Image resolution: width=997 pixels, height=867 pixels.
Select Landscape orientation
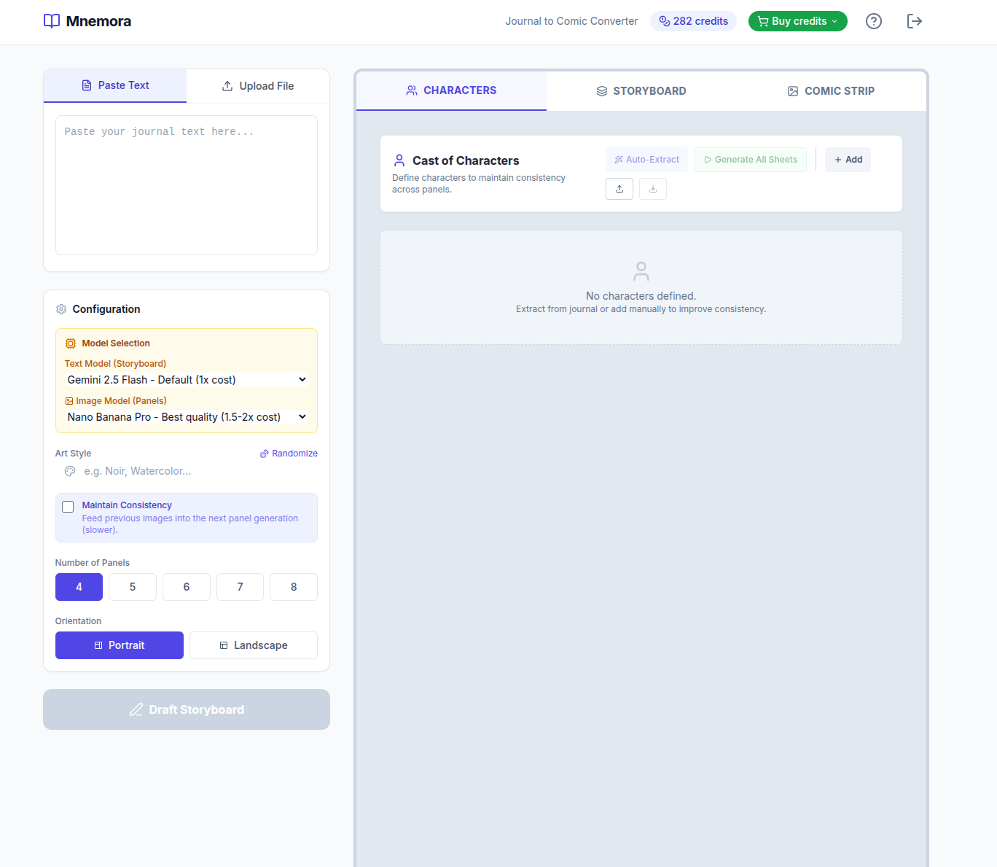(x=253, y=645)
